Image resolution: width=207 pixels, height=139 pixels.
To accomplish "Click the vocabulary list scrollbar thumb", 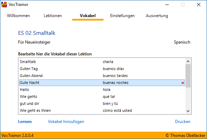I will [x=188, y=76].
